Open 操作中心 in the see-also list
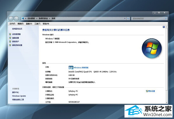 click(16, 92)
